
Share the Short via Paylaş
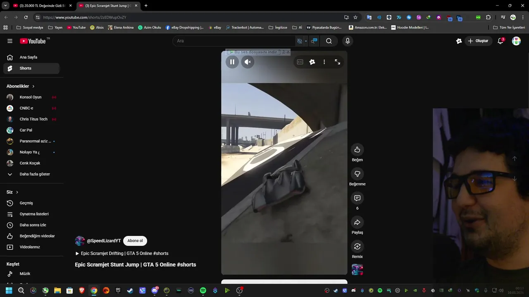357,222
